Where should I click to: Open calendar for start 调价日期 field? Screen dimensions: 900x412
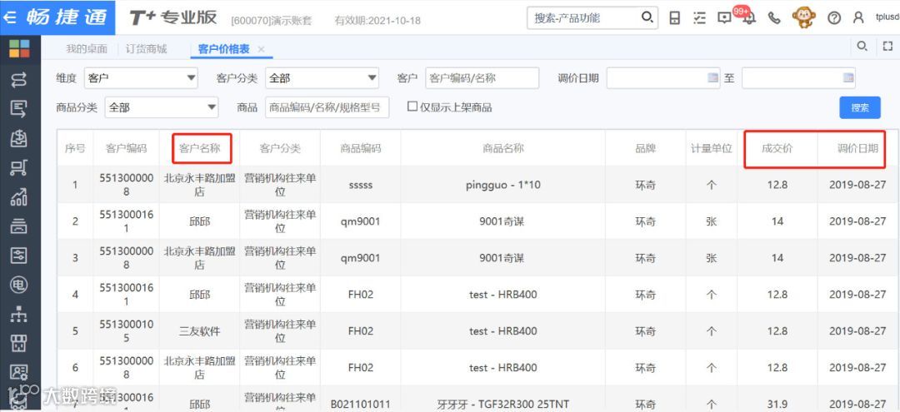coord(712,78)
